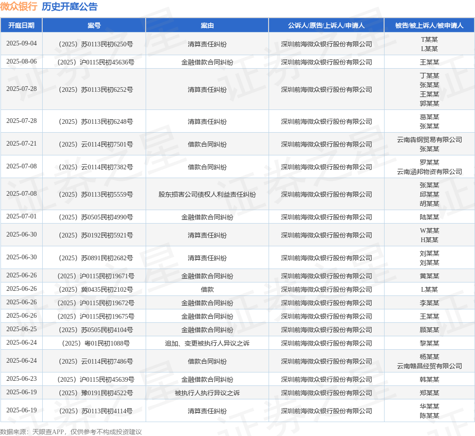Pick case number 沪0115民初19672号
The height and width of the screenshot is (436, 475).
point(96,303)
